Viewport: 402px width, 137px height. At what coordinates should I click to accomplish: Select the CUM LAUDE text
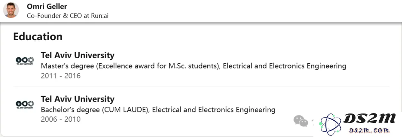pos(125,110)
